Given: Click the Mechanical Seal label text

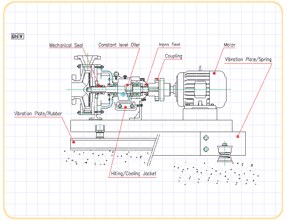Looking at the screenshot, I should (66, 45).
